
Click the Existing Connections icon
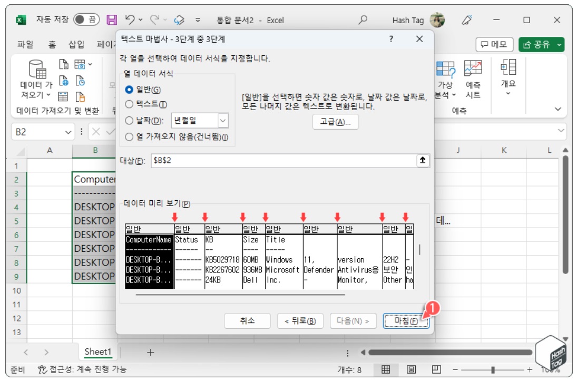pos(80,96)
